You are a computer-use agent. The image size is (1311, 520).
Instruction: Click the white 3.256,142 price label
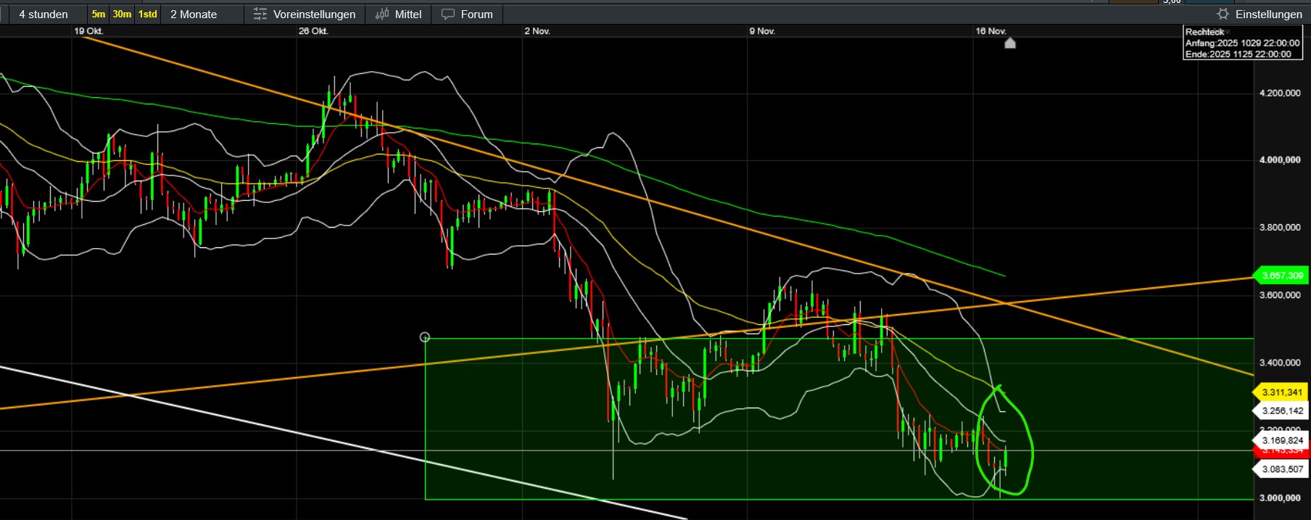(1281, 410)
